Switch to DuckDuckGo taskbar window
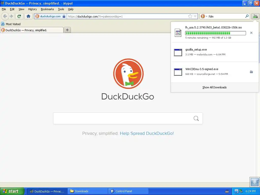The height and width of the screenshot is (195, 260). [x=47, y=191]
